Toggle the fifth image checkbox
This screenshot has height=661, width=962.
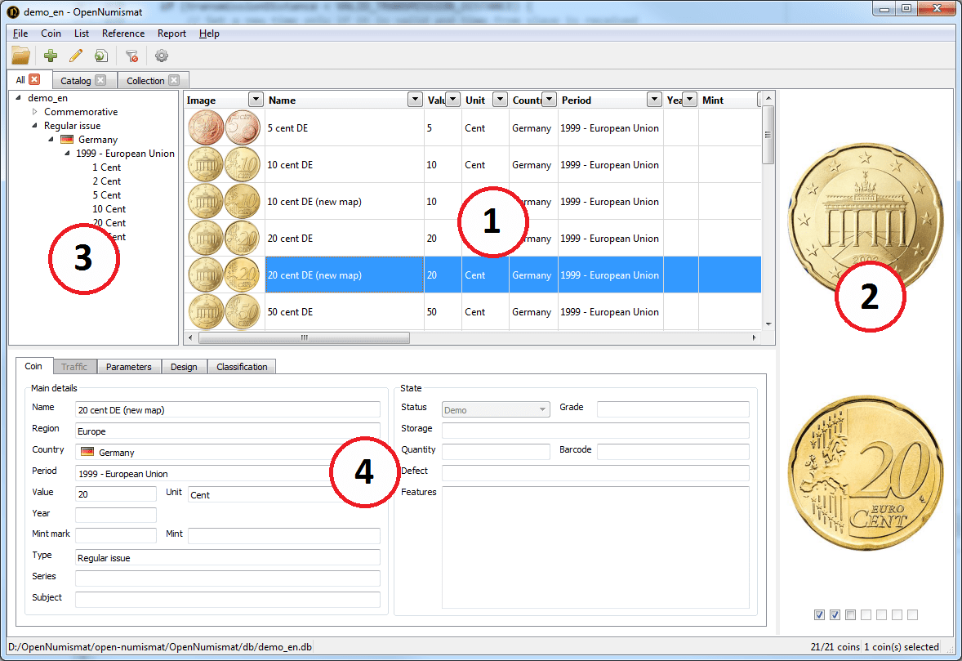click(x=882, y=615)
